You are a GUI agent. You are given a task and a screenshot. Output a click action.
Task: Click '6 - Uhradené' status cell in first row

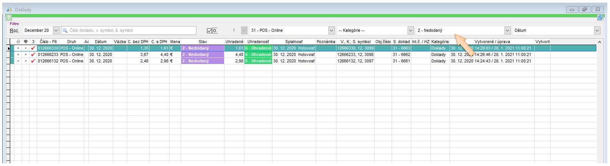pyautogui.click(x=258, y=48)
